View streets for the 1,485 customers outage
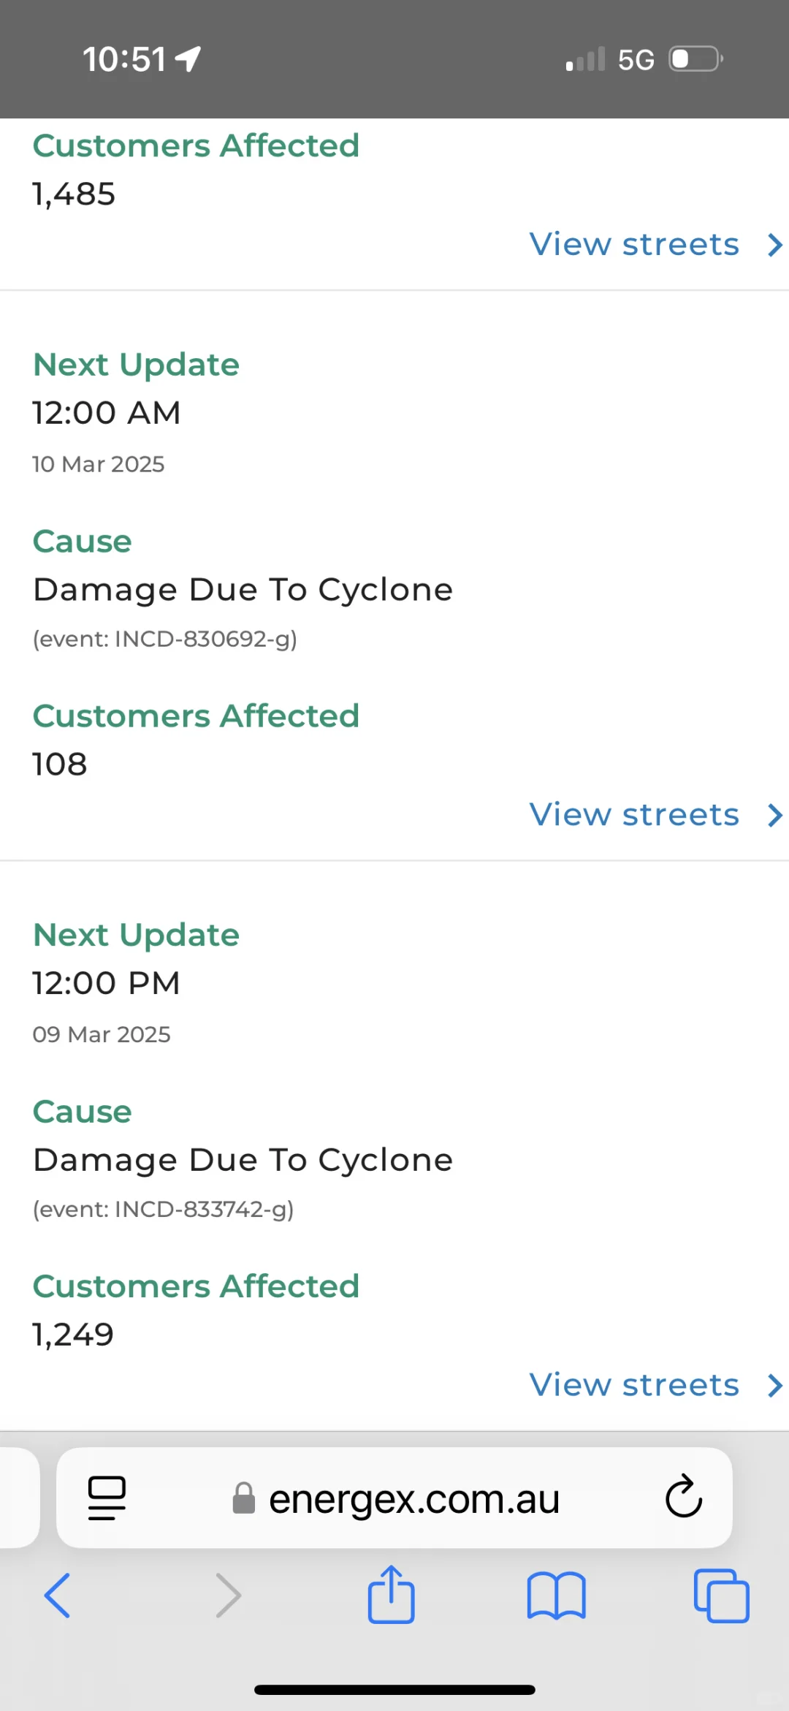 [x=634, y=245]
